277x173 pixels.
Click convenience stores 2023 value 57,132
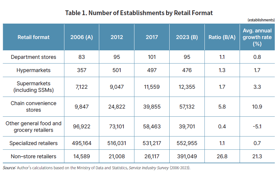tap(187, 107)
